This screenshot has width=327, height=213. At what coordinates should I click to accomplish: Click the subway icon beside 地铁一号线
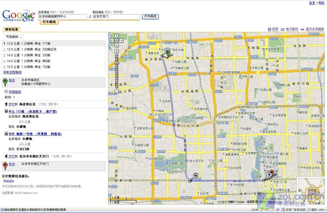(6, 134)
